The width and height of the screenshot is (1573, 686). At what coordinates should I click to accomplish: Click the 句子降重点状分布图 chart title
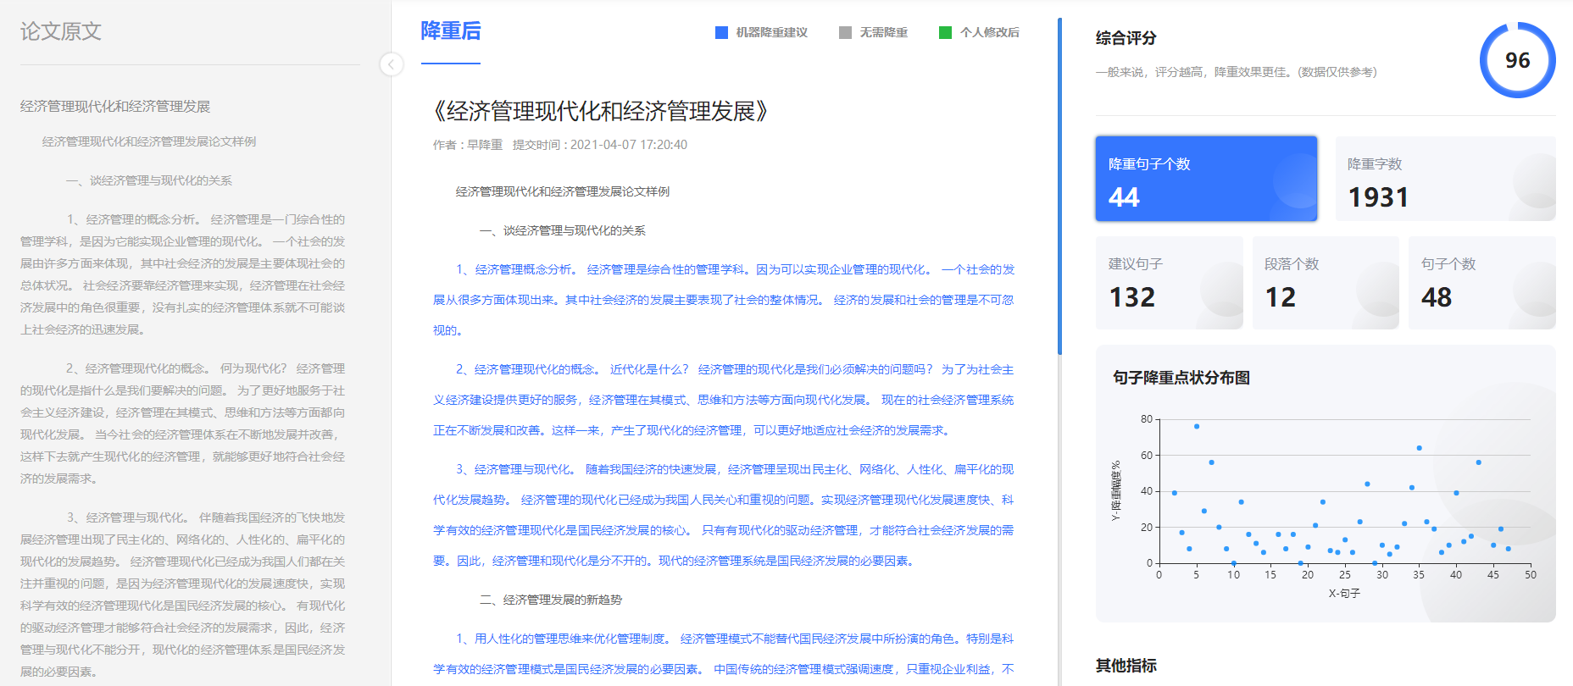pos(1181,378)
